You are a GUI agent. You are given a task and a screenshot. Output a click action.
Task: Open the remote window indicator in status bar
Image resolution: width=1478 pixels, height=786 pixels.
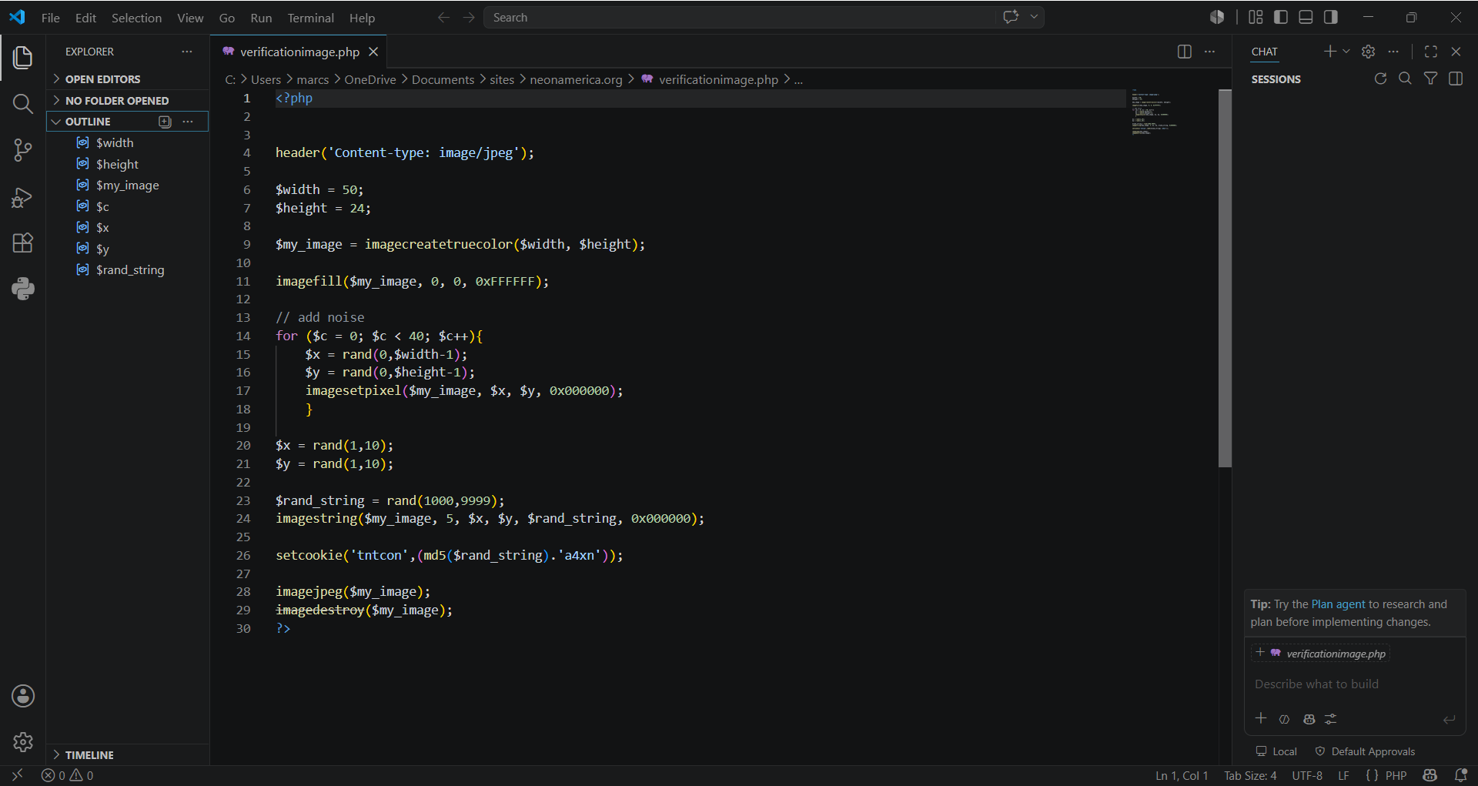pyautogui.click(x=17, y=775)
